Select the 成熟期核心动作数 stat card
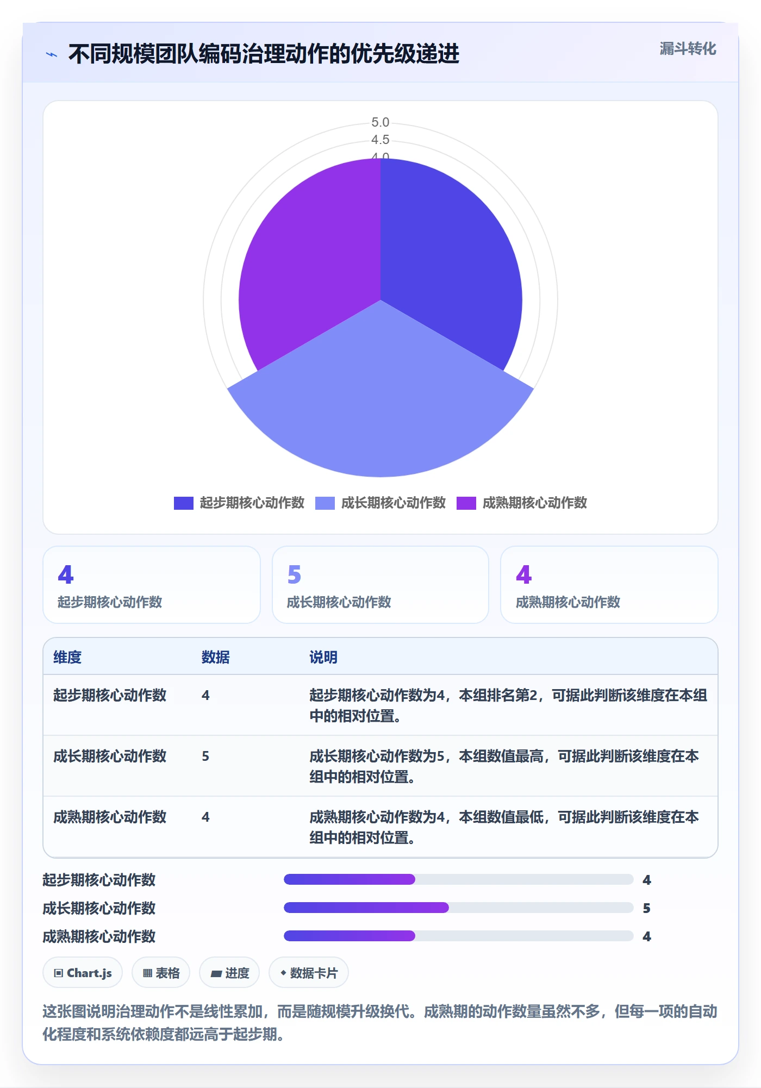Screen dimensions: 761x1088 click(609, 585)
